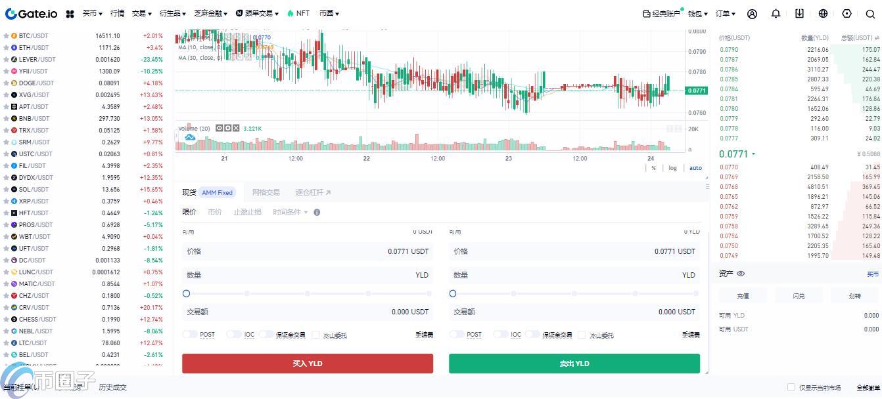Click the green 卖出 YLD button
Viewport: 882px width, 399px height.
coord(574,364)
